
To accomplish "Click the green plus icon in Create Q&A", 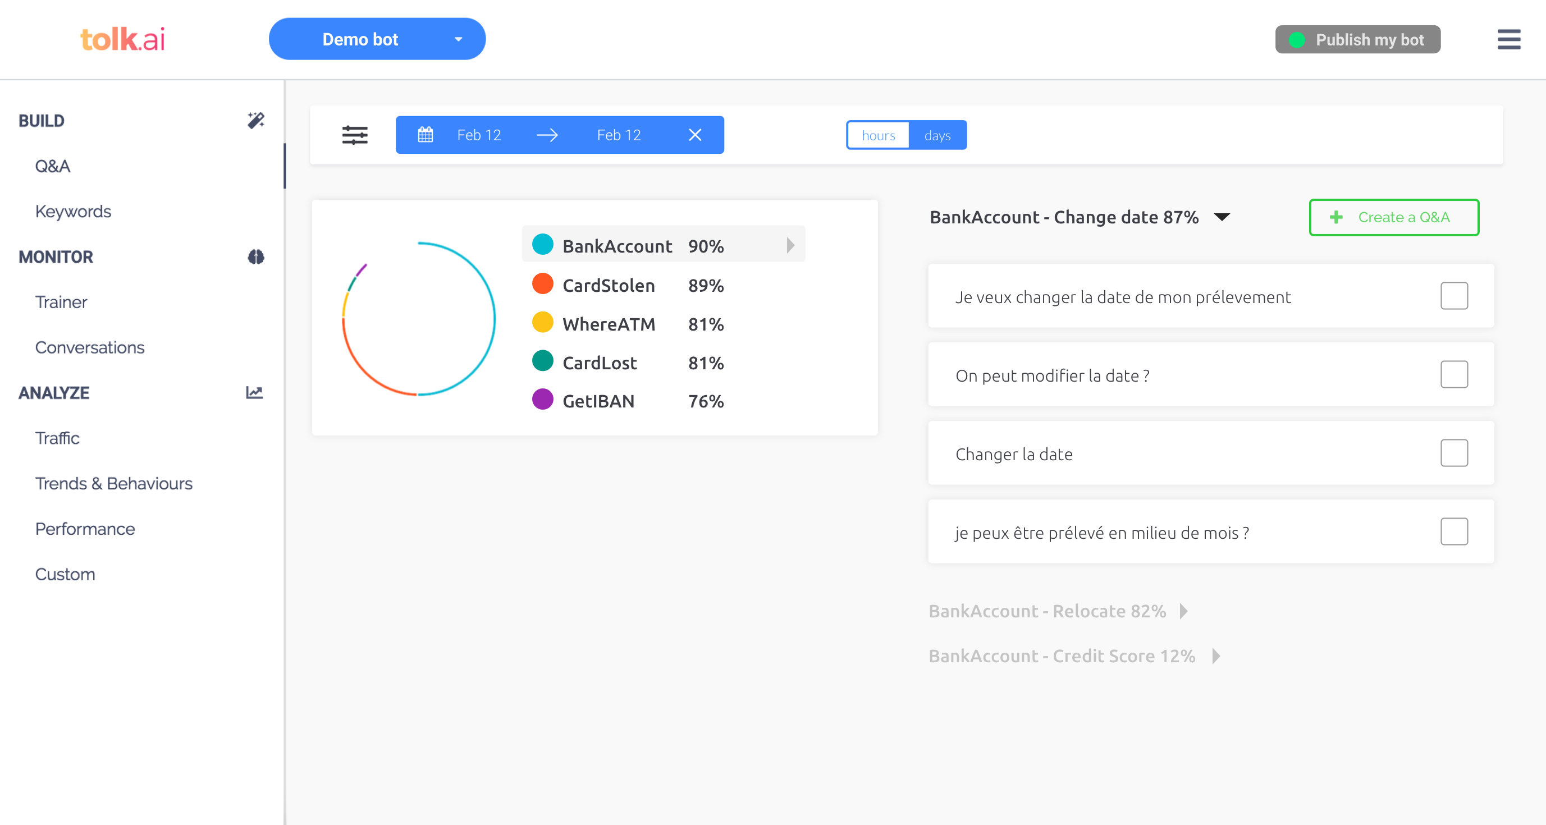I will (1336, 217).
